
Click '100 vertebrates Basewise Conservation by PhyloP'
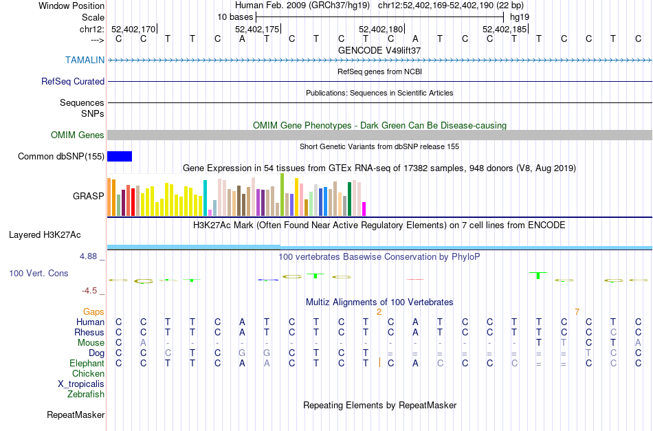tap(379, 256)
